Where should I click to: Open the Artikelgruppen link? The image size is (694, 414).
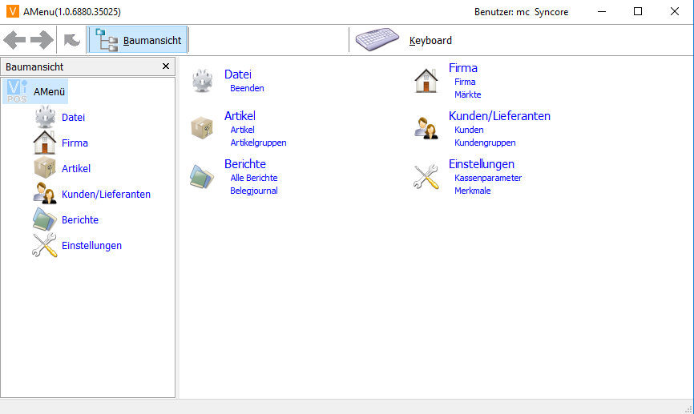pyautogui.click(x=258, y=143)
